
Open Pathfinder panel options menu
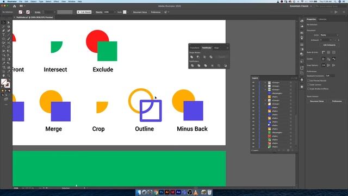coord(227,48)
